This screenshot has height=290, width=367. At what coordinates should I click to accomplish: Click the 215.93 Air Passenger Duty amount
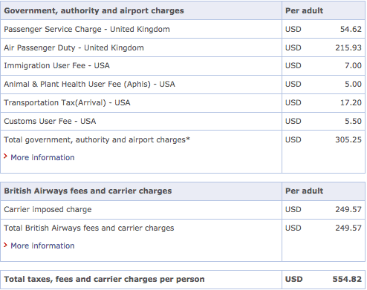pos(348,47)
